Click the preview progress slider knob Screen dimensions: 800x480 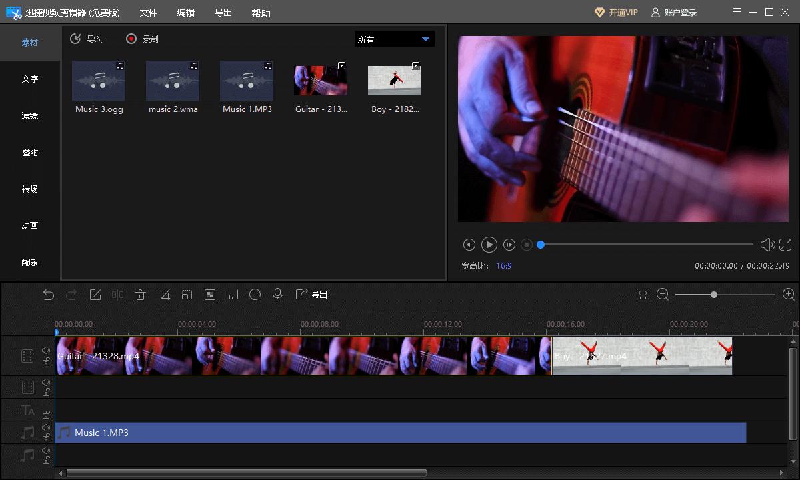[x=541, y=245]
